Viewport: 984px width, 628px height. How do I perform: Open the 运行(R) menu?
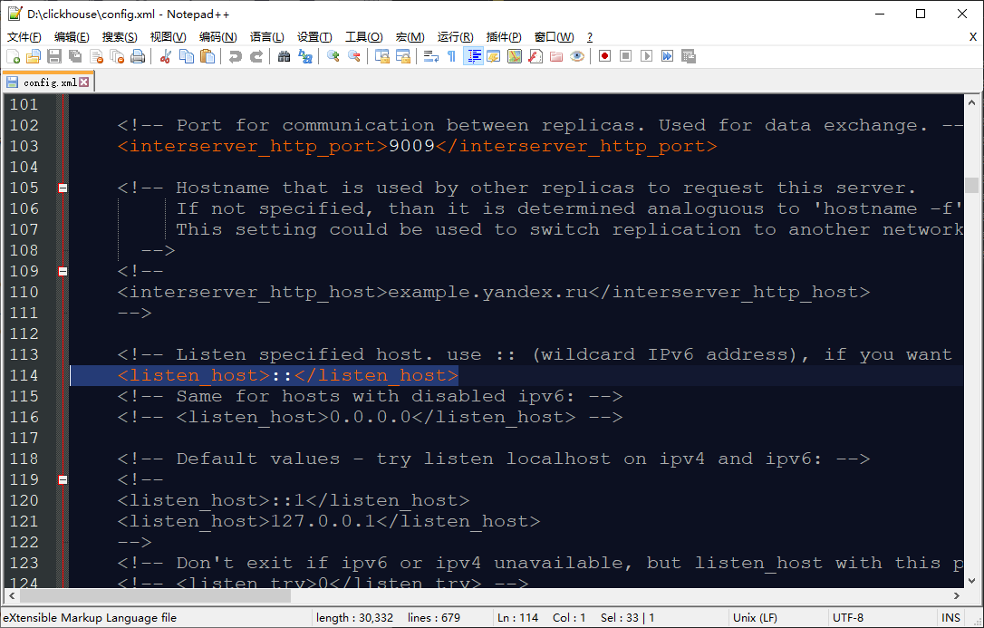click(456, 37)
